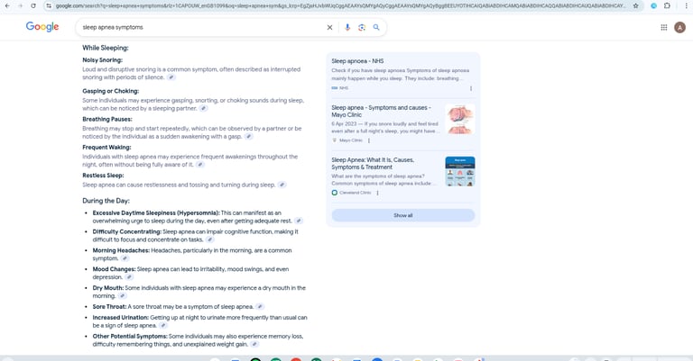Click the "Excessive Daytime Sleepiness (Hypersomnia):" text
The image size is (693, 361).
coord(156,212)
